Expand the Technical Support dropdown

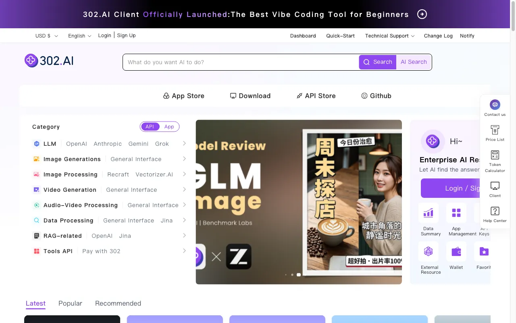coord(390,36)
